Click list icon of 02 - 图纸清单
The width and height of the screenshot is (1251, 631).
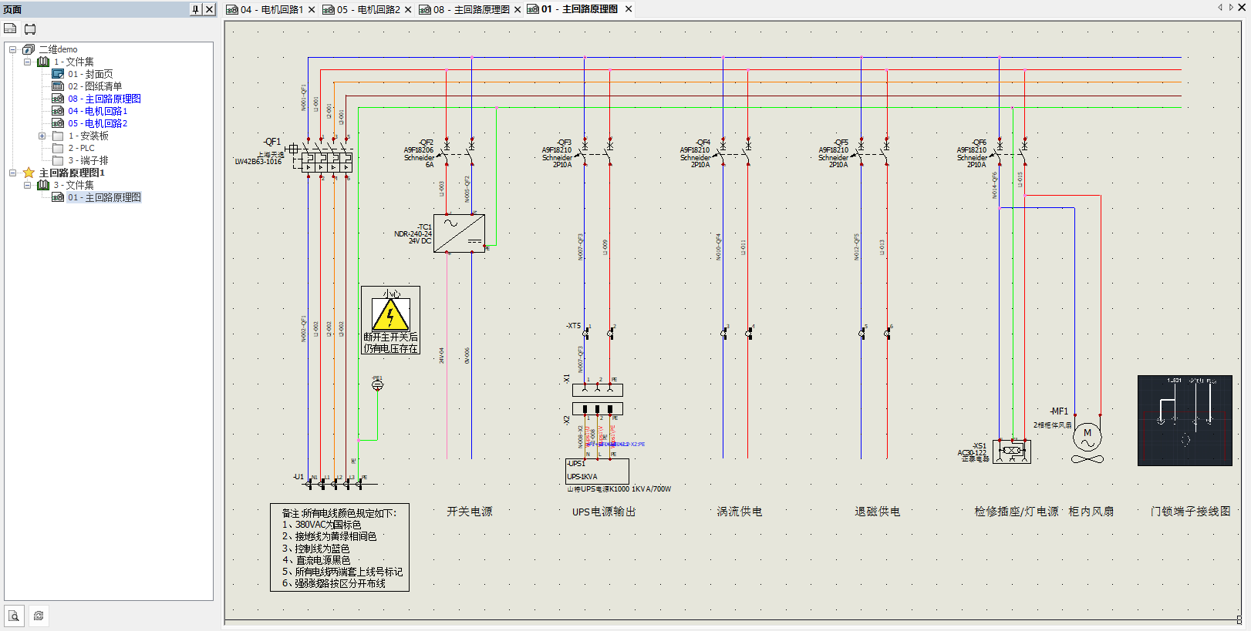click(x=58, y=86)
